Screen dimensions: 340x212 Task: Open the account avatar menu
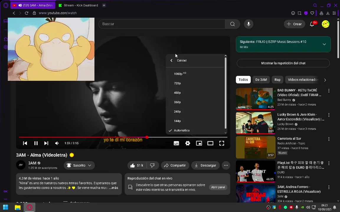[326, 24]
